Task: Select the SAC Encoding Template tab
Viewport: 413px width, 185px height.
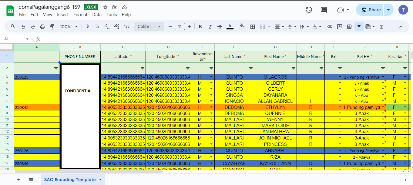Action: click(70, 180)
